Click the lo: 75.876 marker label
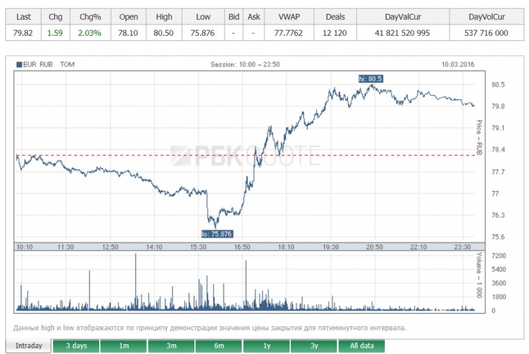 click(x=218, y=234)
